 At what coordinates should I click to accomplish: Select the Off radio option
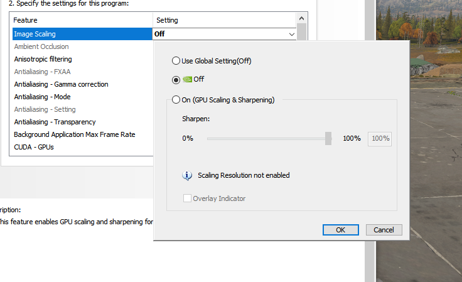point(176,80)
